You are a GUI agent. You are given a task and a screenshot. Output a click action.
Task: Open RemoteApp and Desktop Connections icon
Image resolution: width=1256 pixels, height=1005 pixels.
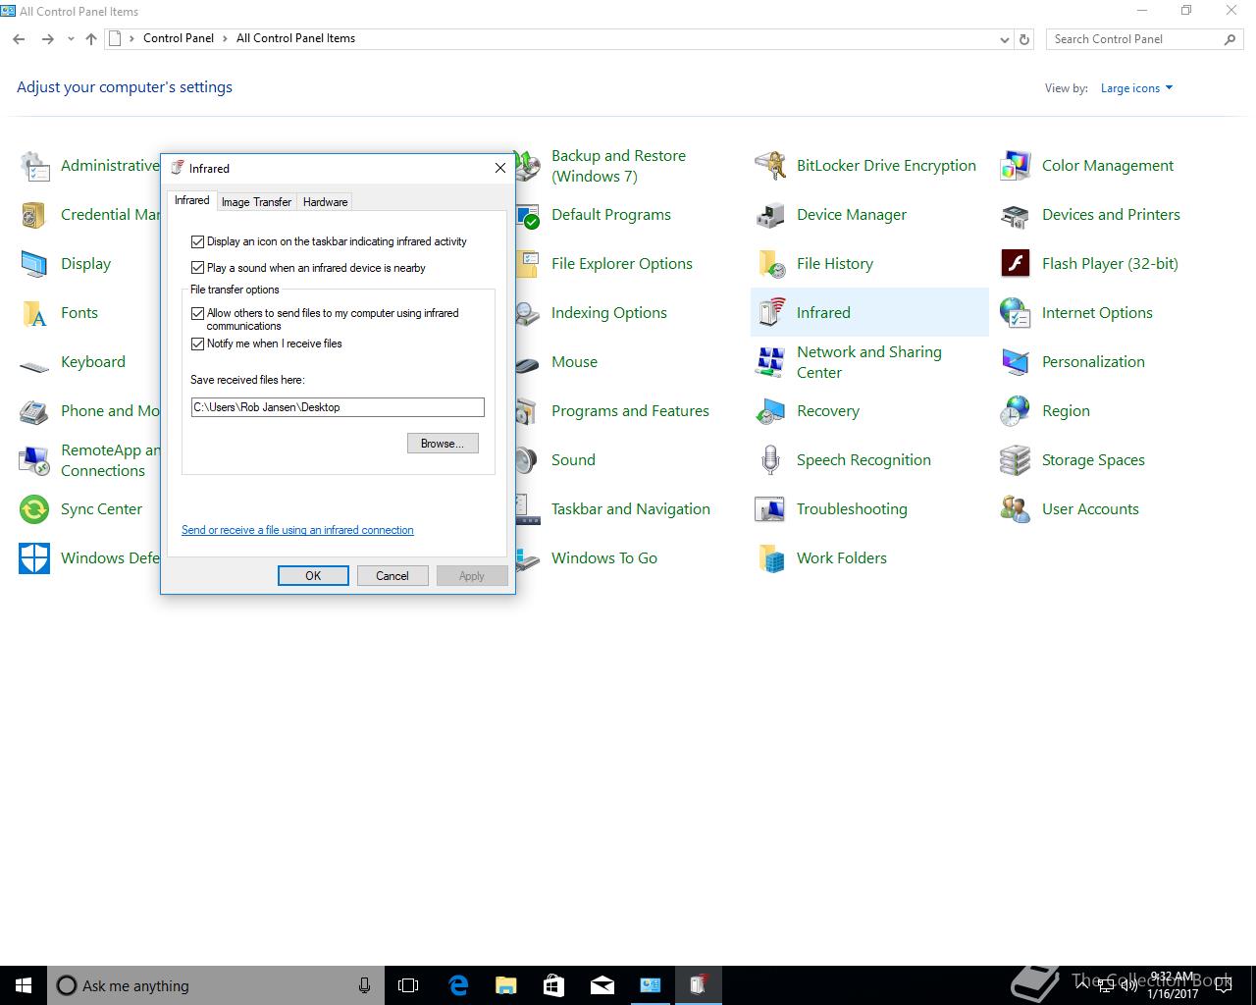[35, 460]
